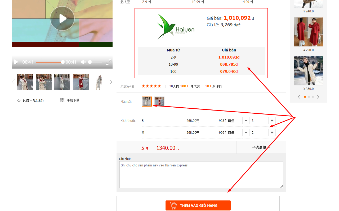339x211 pixels.
Task: Select the red coat gallery thumbnail
Action: point(81,82)
